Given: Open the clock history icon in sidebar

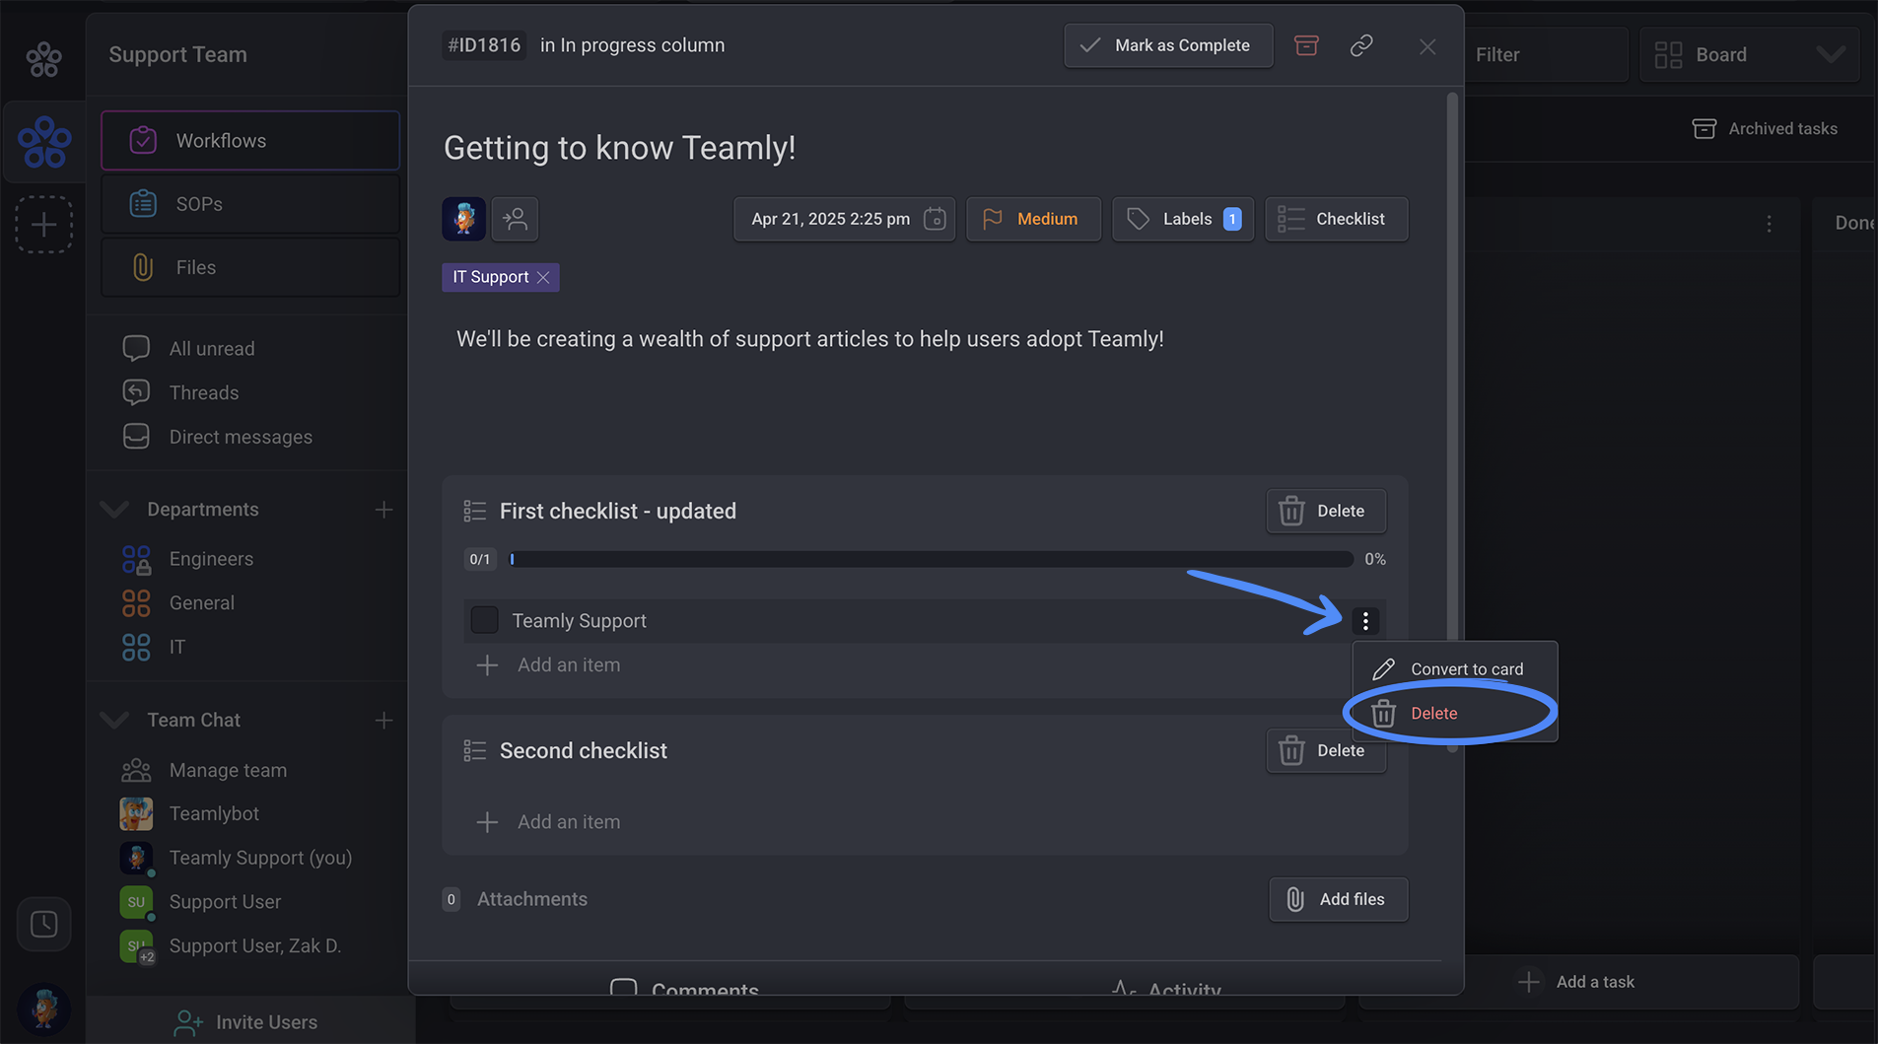Looking at the screenshot, I should coord(43,924).
